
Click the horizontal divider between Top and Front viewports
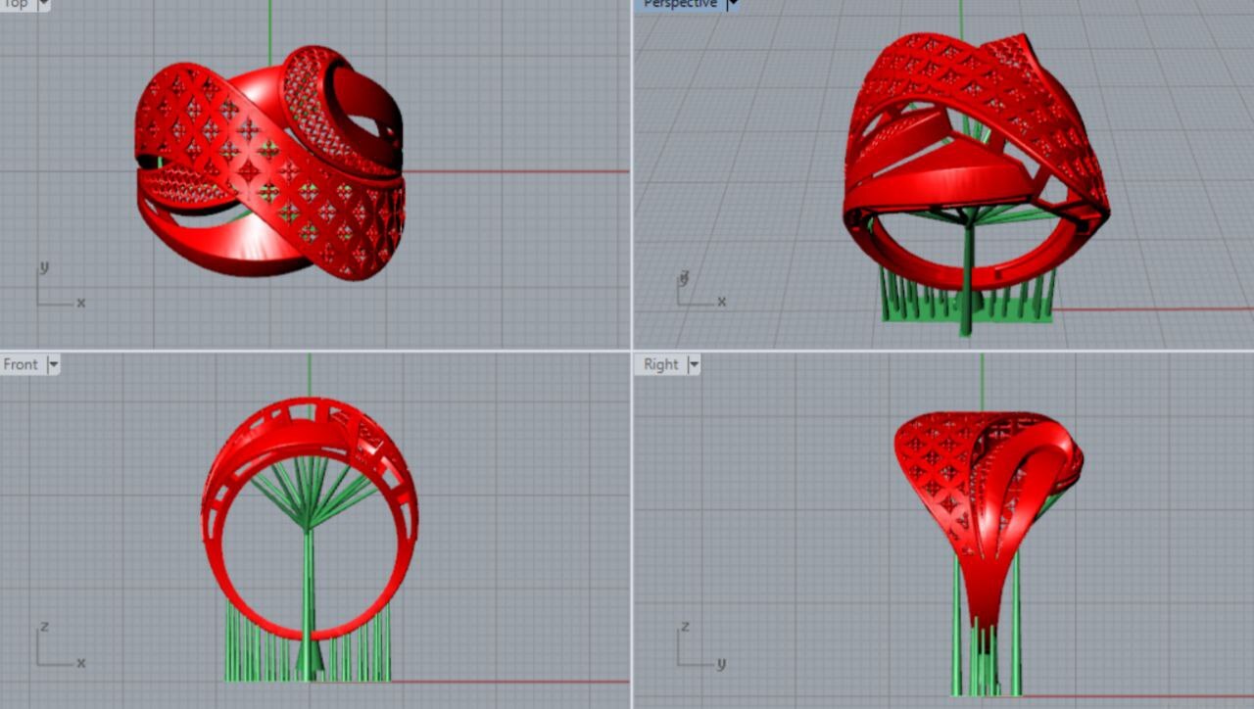pyautogui.click(x=313, y=351)
